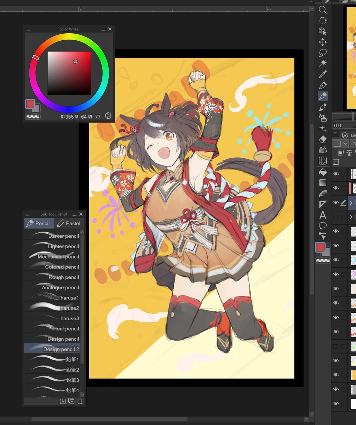356x425 pixels.
Task: Switch color wheel color space with triangle button
Action: (108, 115)
